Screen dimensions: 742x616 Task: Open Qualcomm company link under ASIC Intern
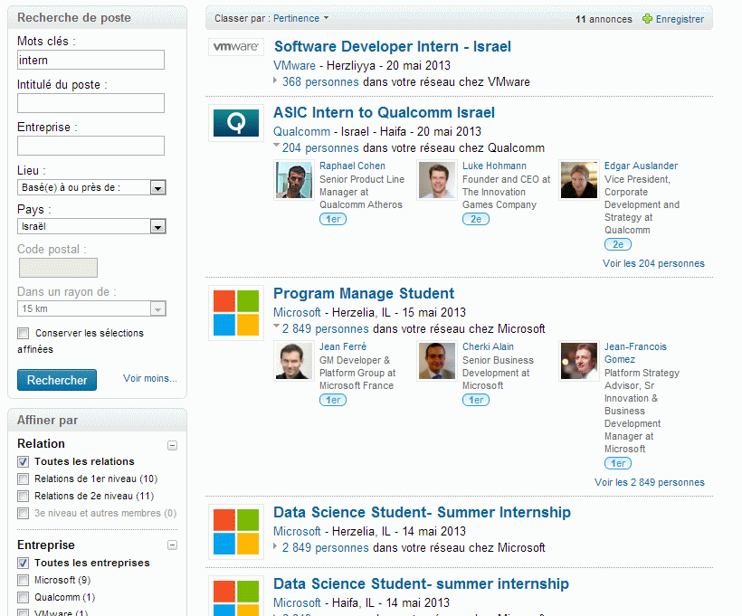tap(301, 131)
